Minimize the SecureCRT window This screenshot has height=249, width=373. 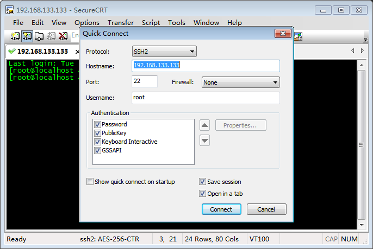coord(323,10)
